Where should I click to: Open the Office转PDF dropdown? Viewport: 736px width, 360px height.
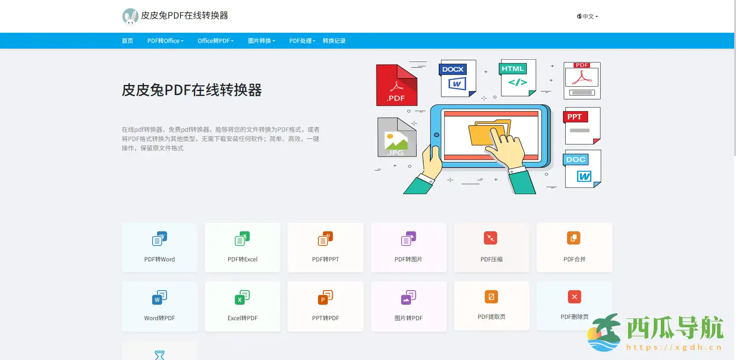215,41
